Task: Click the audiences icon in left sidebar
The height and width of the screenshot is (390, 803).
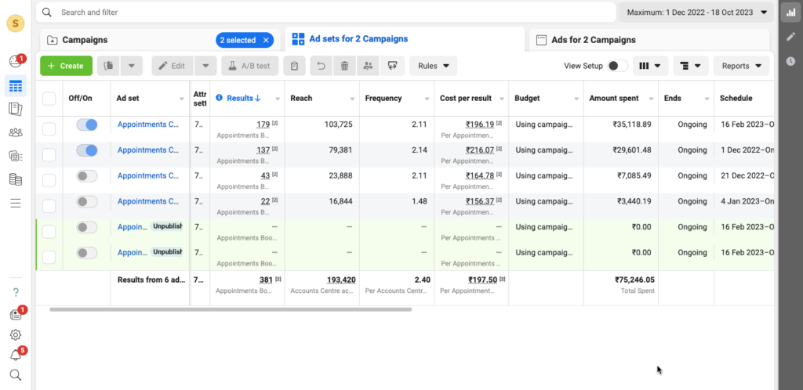Action: tap(15, 132)
